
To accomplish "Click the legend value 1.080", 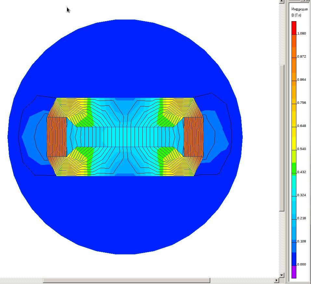I will tap(302, 34).
